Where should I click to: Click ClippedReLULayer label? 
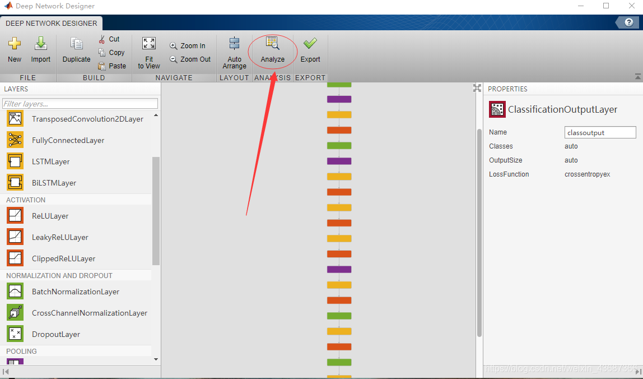pos(63,258)
